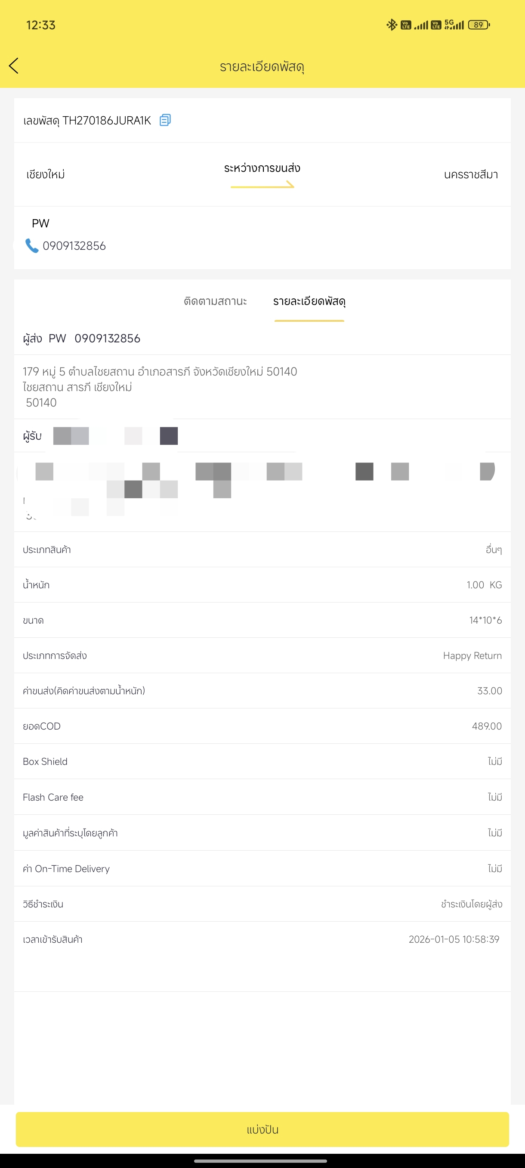This screenshot has width=525, height=1168.
Task: Tap tracking number TH270186JURA1K
Action: point(106,121)
